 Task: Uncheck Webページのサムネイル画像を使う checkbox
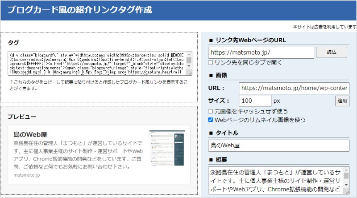(211, 120)
